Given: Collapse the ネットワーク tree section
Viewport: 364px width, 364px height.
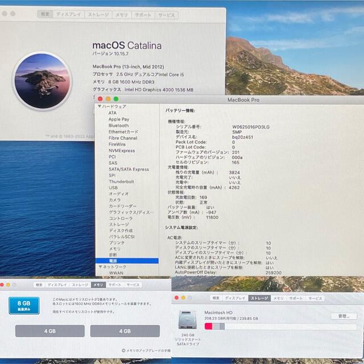Looking at the screenshot, I should pyautogui.click(x=100, y=267).
